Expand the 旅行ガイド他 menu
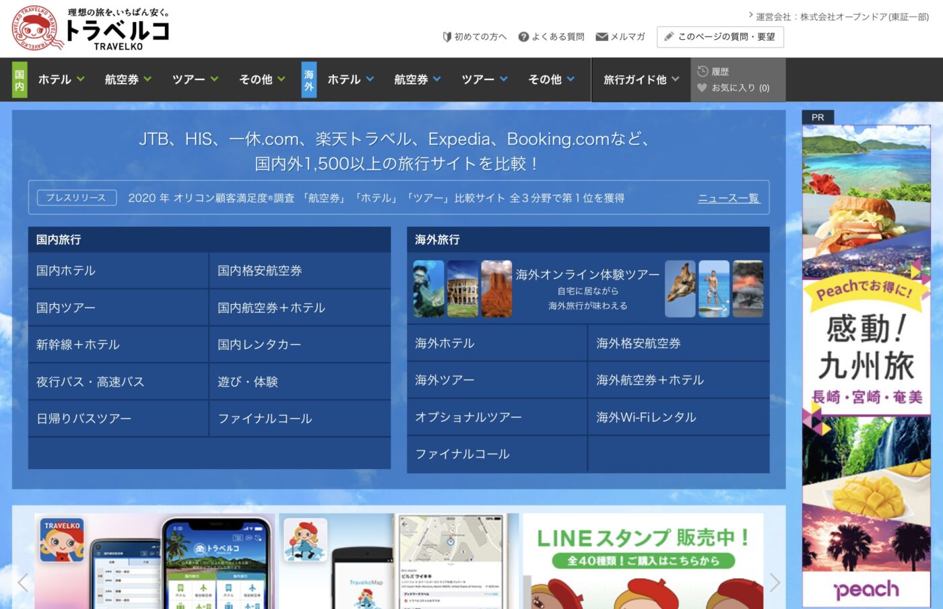This screenshot has width=943, height=609. (641, 79)
